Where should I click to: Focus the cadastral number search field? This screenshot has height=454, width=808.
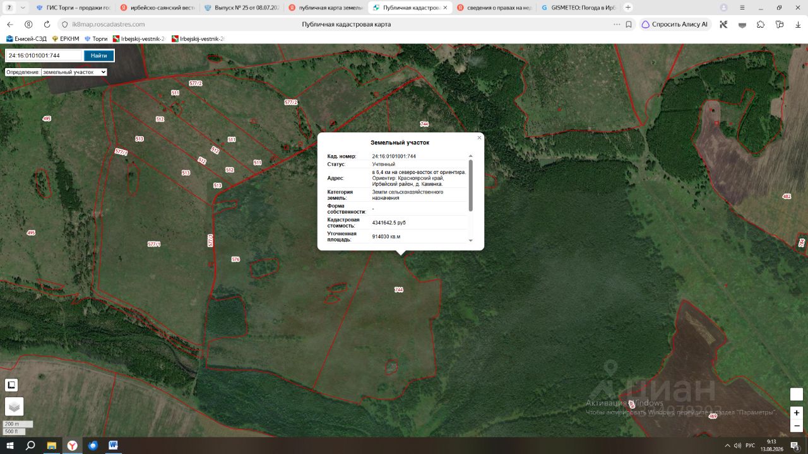[44, 55]
